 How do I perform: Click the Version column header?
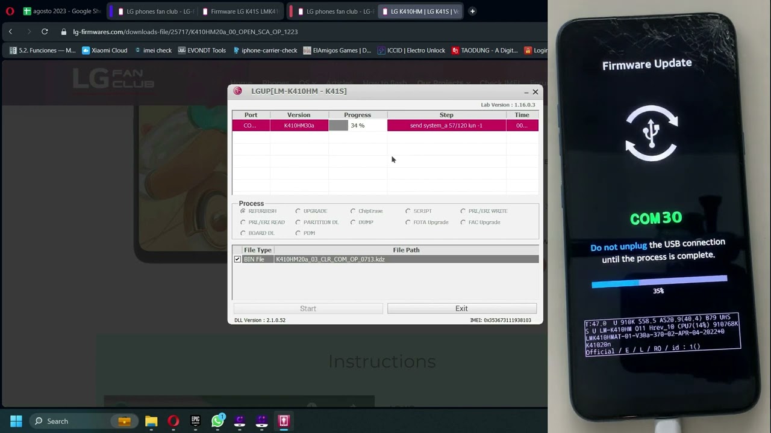click(x=299, y=115)
